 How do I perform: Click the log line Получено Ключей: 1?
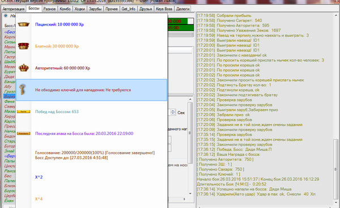pos(218,174)
